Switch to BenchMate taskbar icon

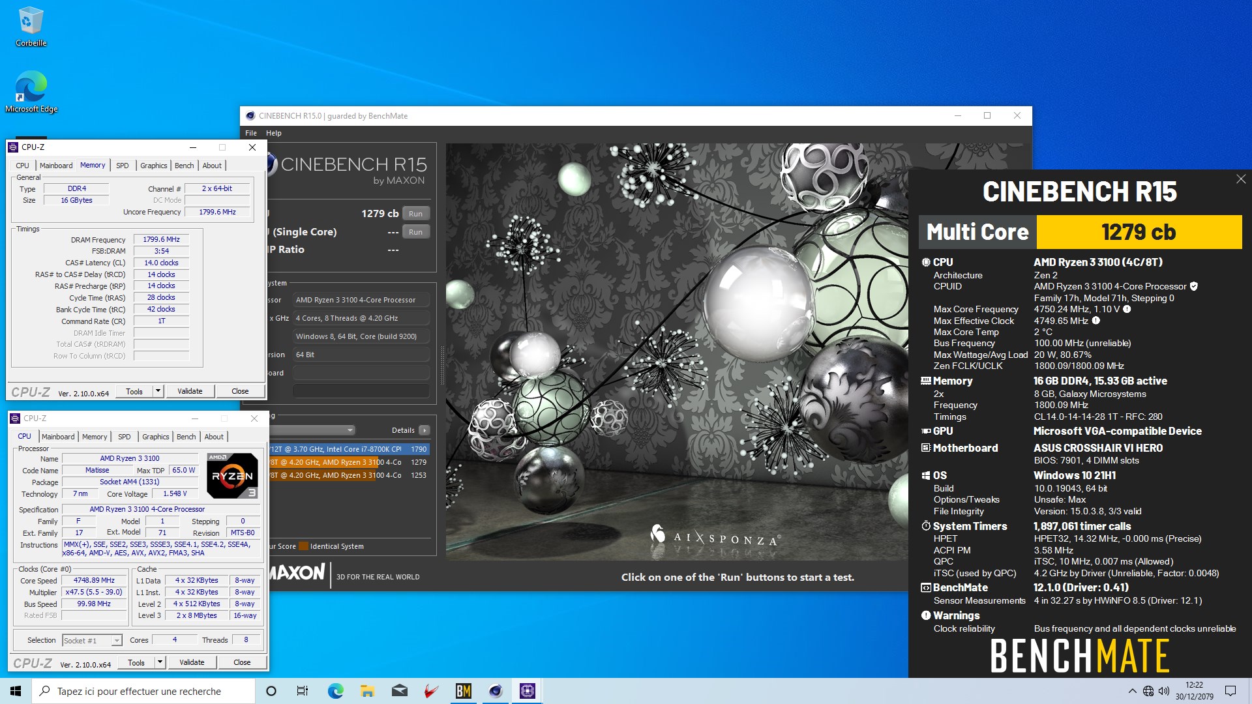tap(463, 691)
